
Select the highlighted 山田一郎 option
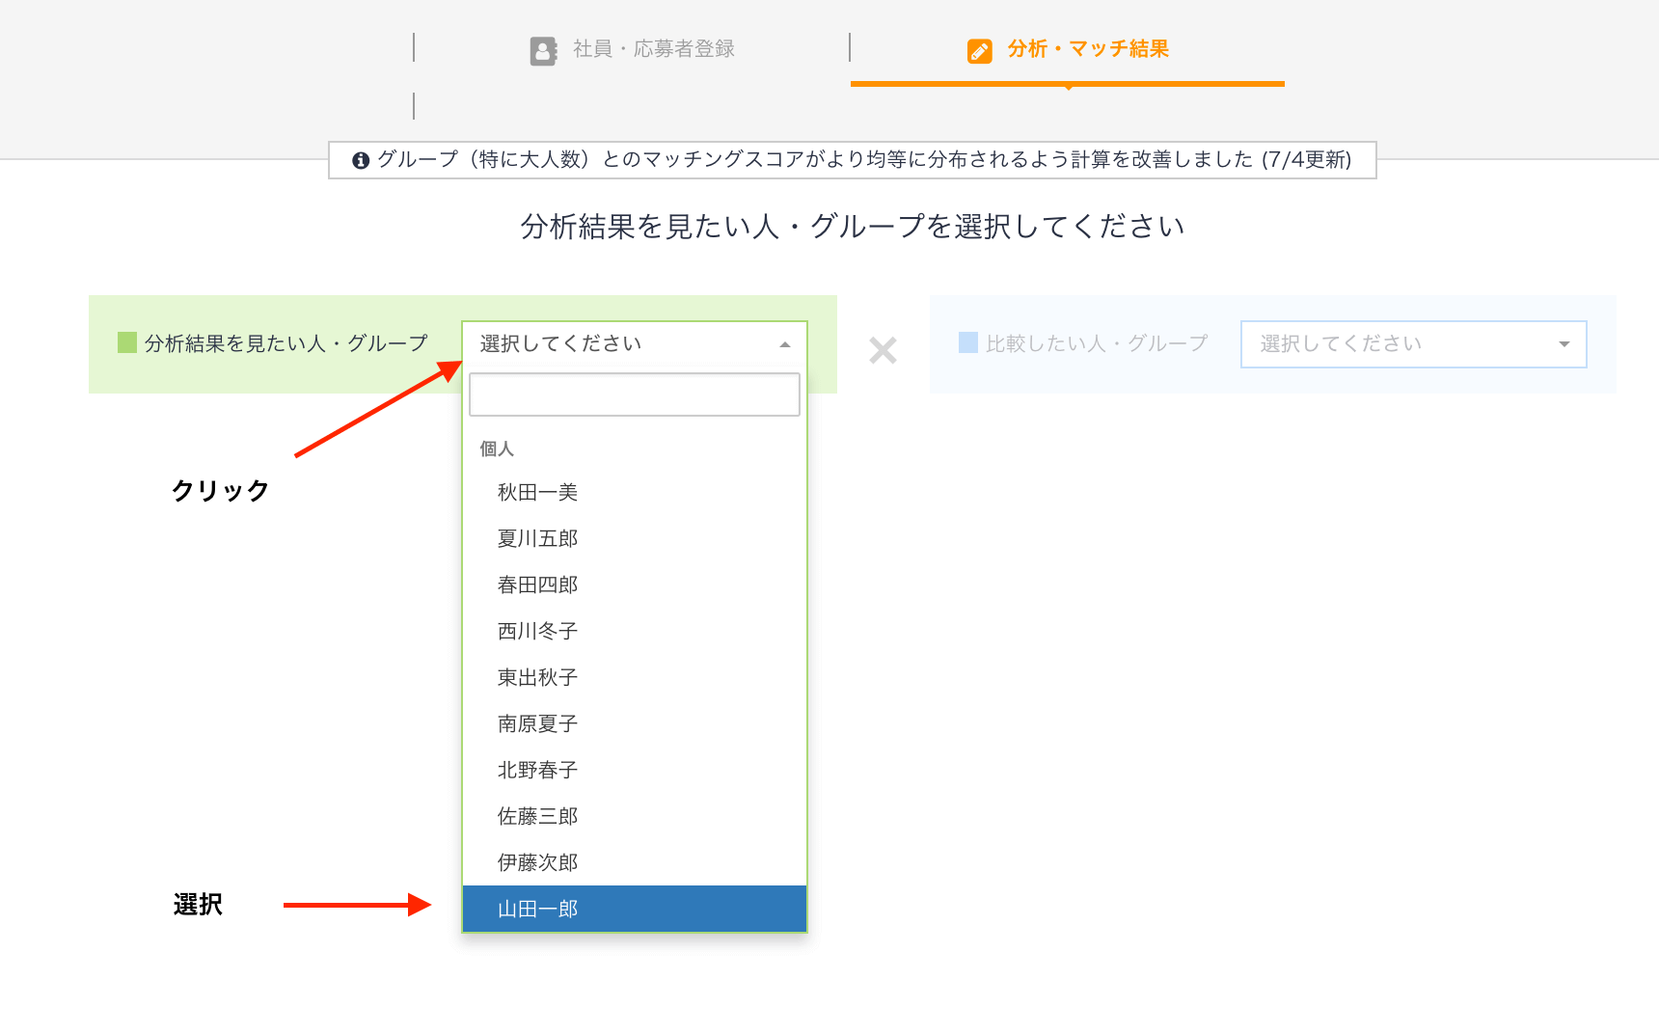click(x=537, y=910)
